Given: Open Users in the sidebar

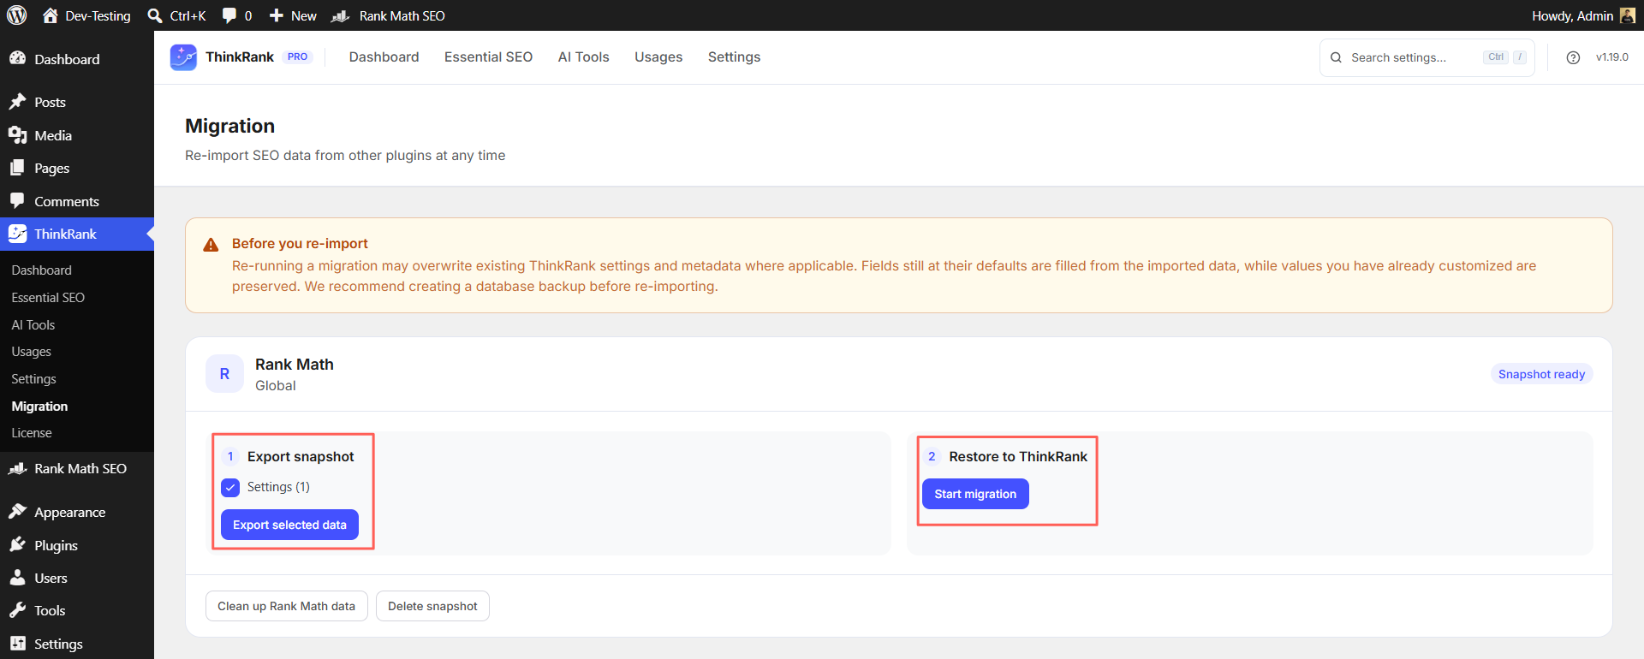Looking at the screenshot, I should [x=77, y=578].
